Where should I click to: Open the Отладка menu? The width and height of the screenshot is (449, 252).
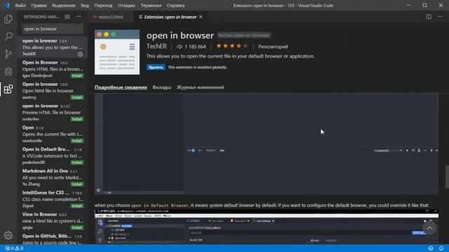tap(126, 6)
